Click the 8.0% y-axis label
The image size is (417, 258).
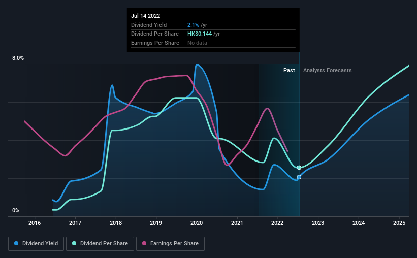(18, 58)
